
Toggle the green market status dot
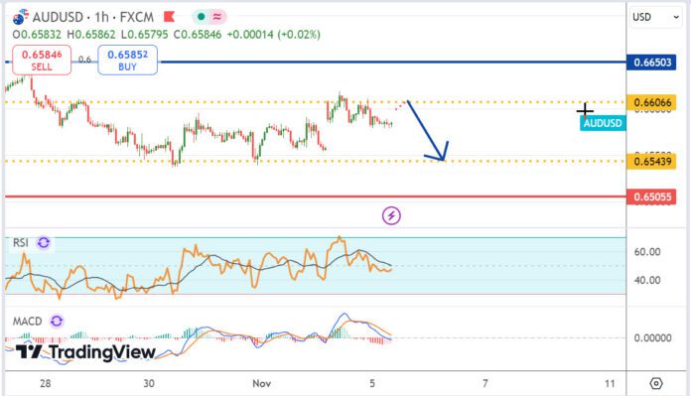(201, 17)
